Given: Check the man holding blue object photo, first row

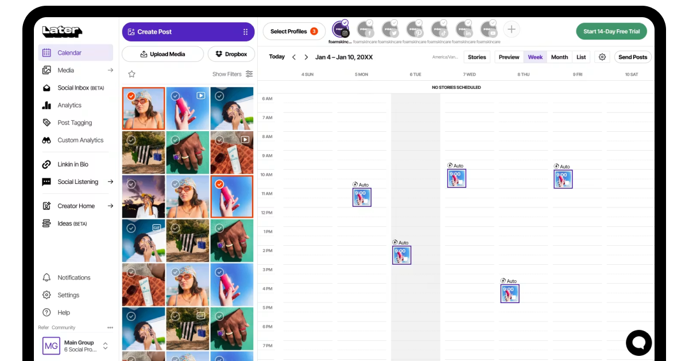Looking at the screenshot, I should [x=219, y=96].
